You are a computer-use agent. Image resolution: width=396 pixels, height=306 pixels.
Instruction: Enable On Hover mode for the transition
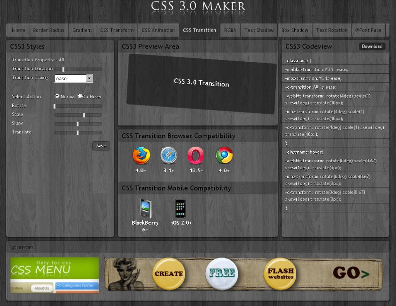[x=79, y=96]
